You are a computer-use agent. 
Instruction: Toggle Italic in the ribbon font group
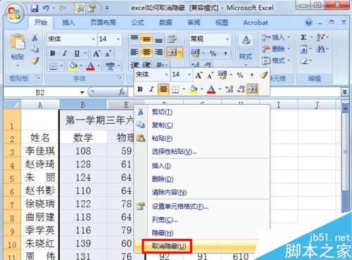pyautogui.click(x=65, y=53)
